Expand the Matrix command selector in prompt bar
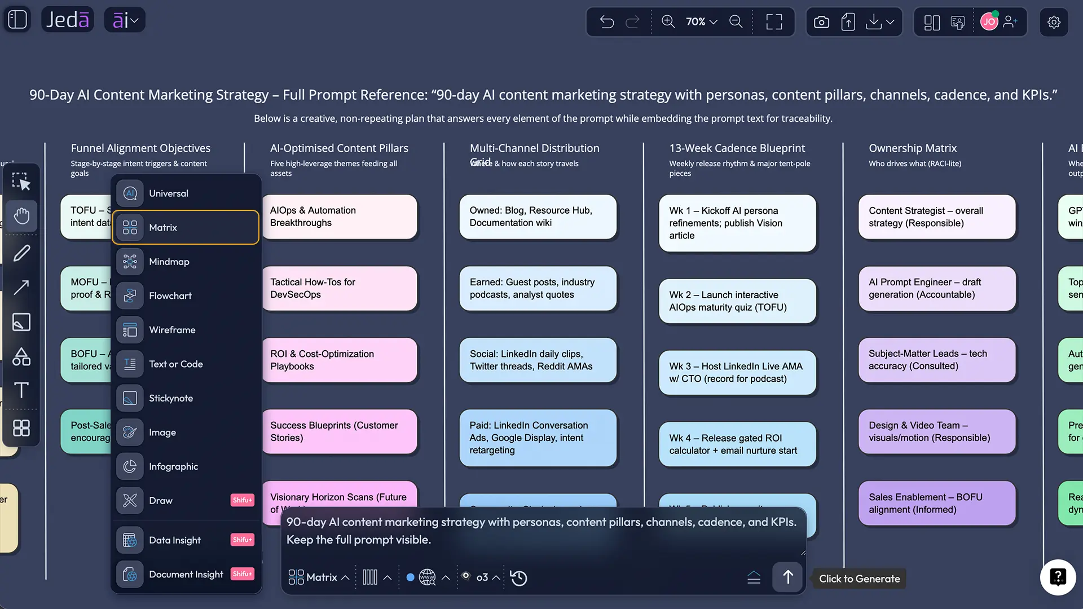 (x=319, y=577)
